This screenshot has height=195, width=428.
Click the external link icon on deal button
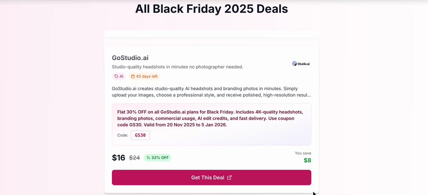230,178
